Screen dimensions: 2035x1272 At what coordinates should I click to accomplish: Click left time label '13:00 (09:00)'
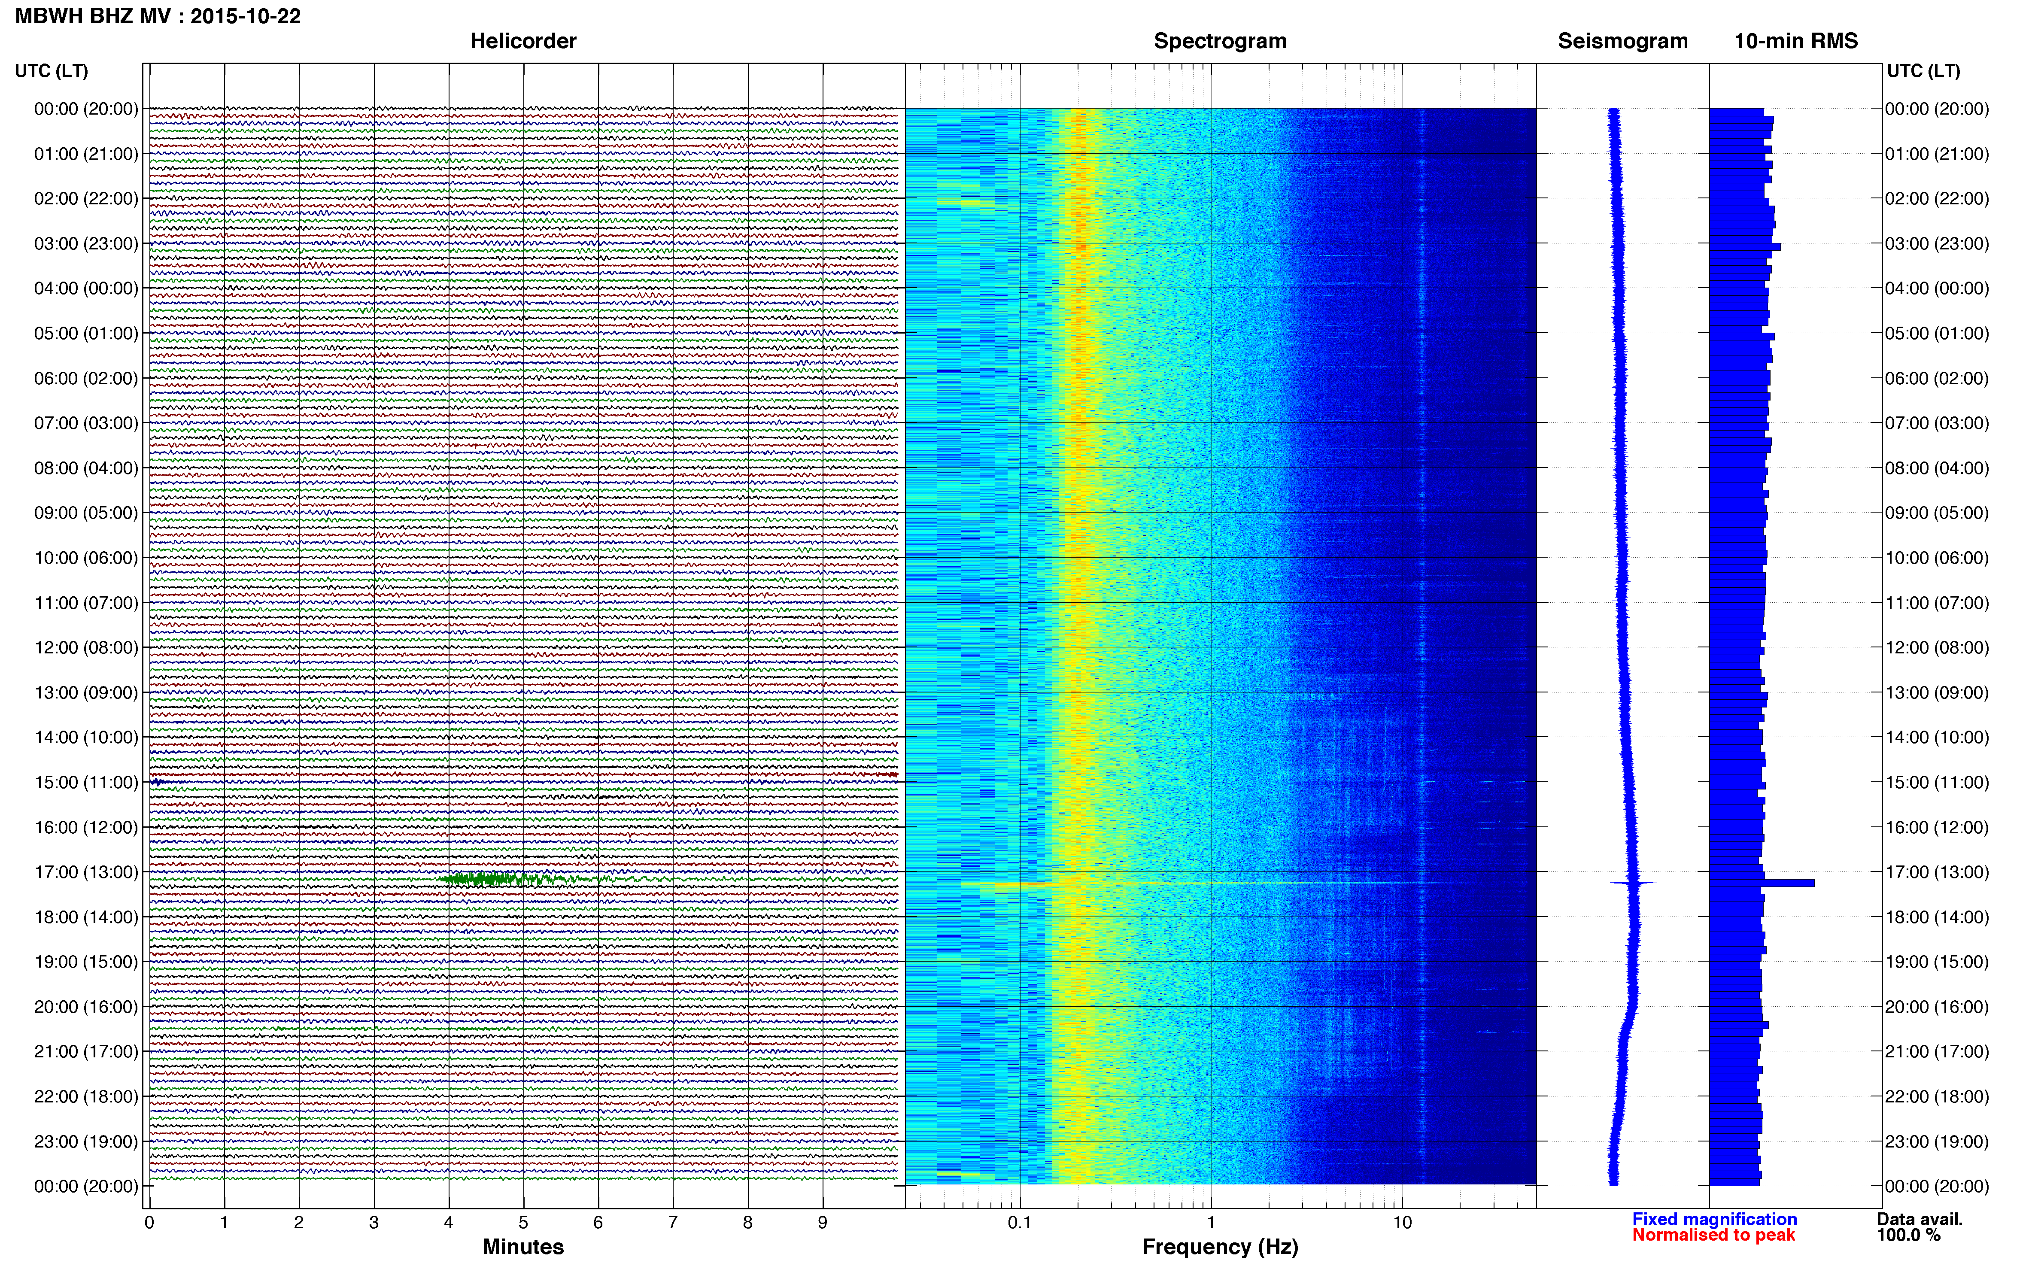(x=86, y=692)
